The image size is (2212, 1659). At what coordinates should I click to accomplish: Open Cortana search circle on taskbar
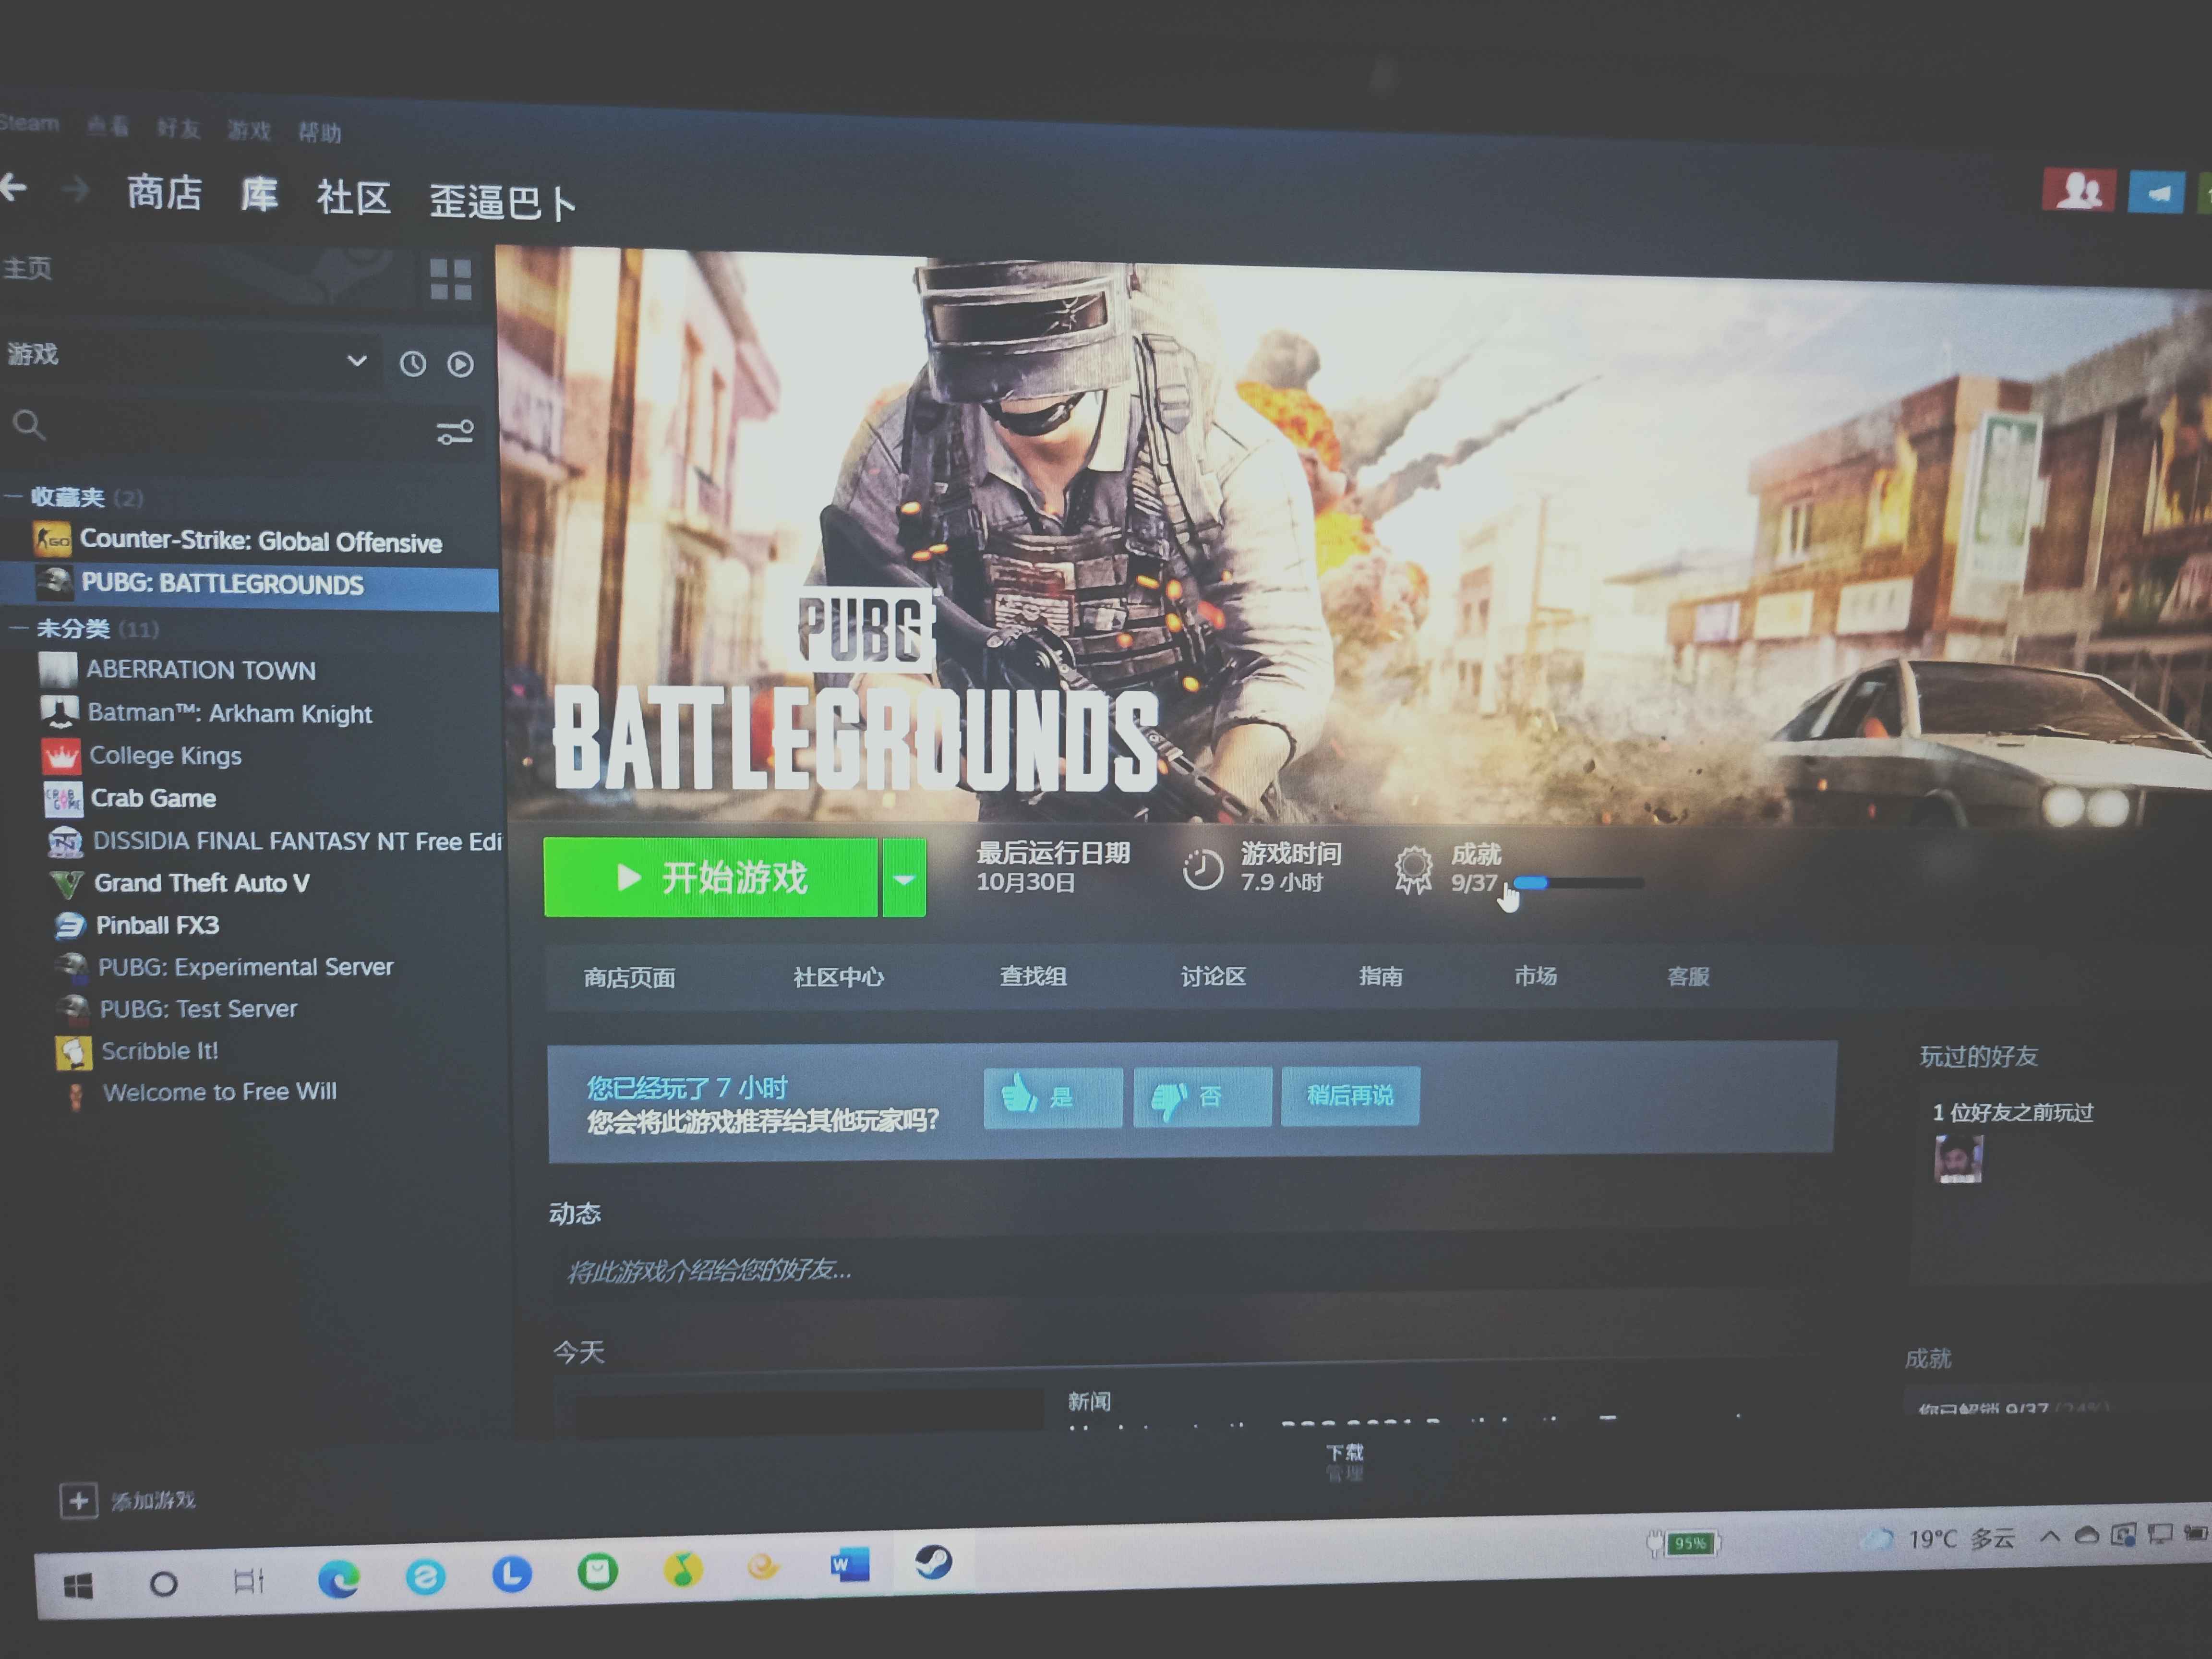163,1584
